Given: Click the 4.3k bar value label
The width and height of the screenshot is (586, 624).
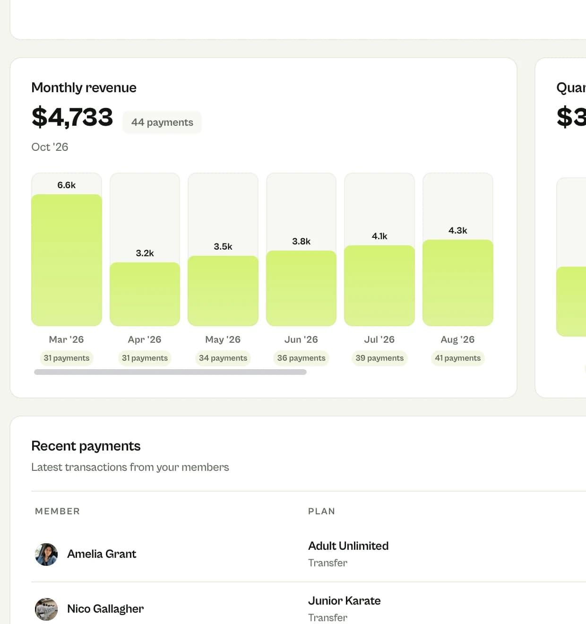Looking at the screenshot, I should coord(458,231).
